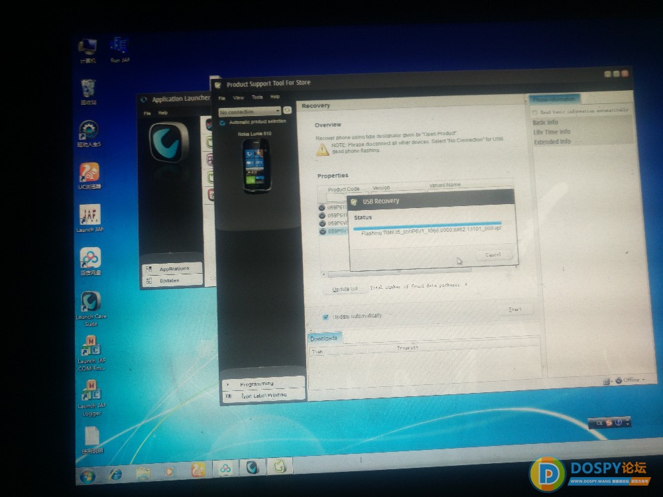Image resolution: width=663 pixels, height=497 pixels.
Task: Open File Explorer from the taskbar
Action: point(143,472)
